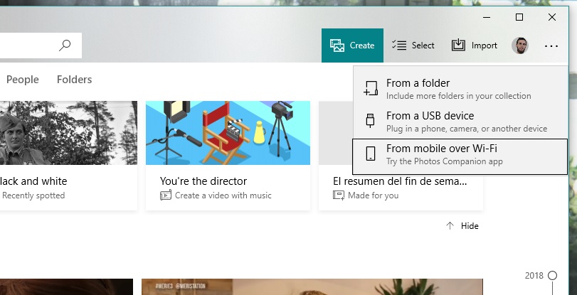Click the user profile avatar
This screenshot has width=577, height=295.
[x=519, y=45]
